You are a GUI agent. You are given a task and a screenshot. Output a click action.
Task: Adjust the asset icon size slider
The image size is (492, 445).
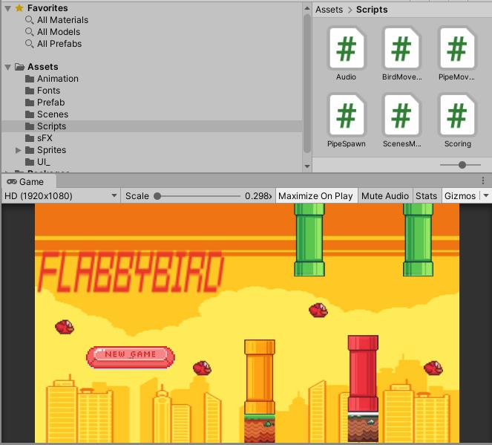tap(460, 165)
